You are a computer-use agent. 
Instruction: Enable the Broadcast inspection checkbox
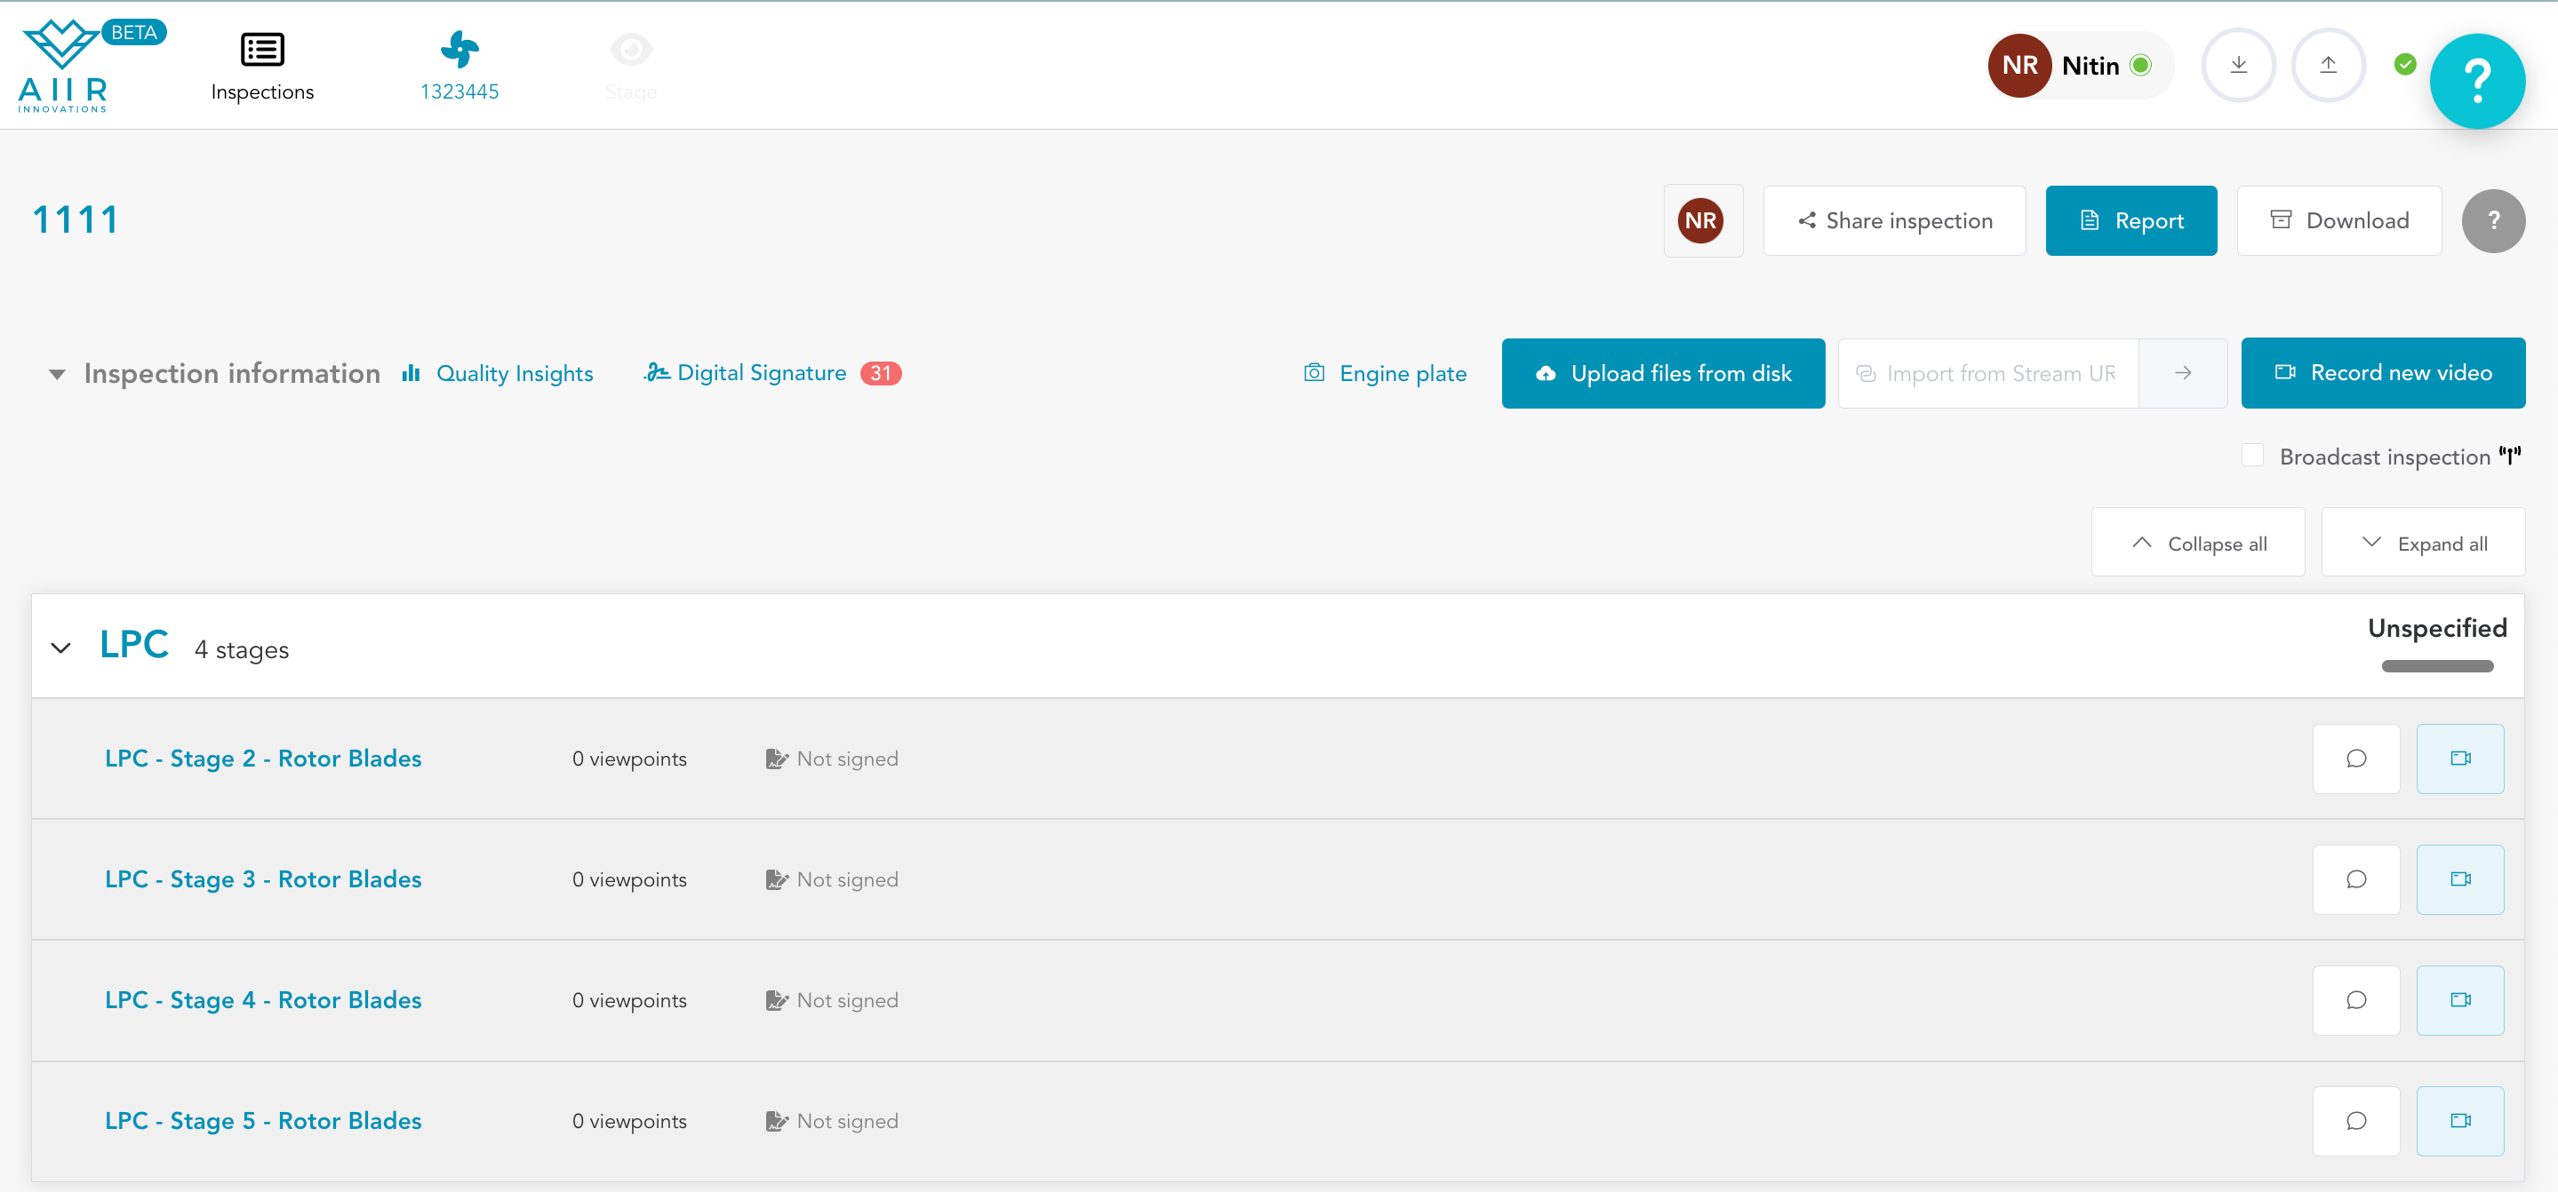tap(2252, 456)
